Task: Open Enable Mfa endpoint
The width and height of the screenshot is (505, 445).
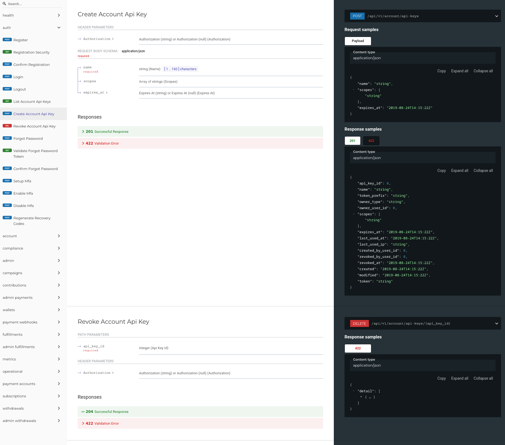Action: (33, 193)
